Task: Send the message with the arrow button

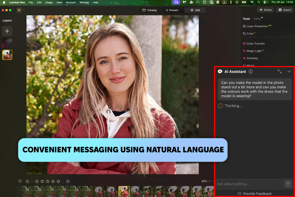Action: coord(288,184)
